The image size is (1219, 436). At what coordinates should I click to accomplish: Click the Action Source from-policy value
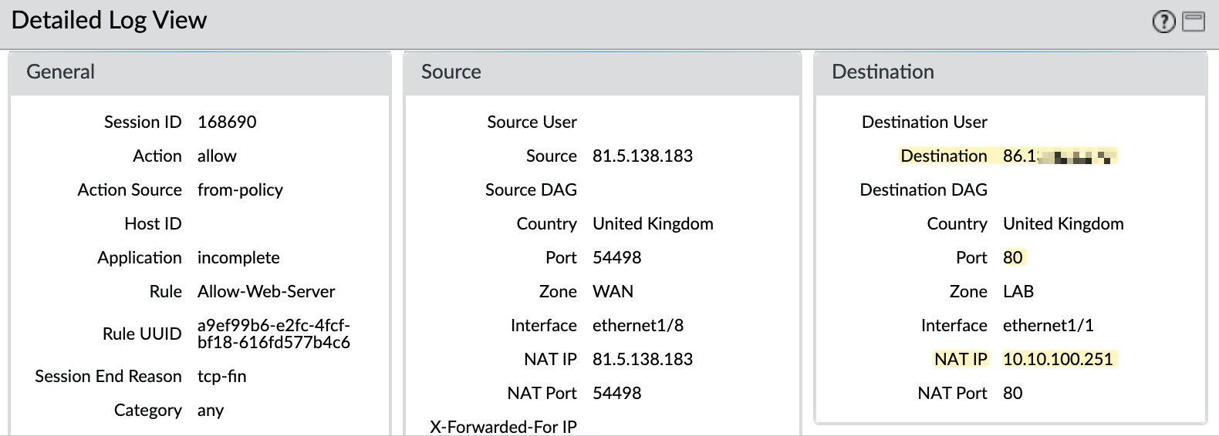(x=240, y=189)
